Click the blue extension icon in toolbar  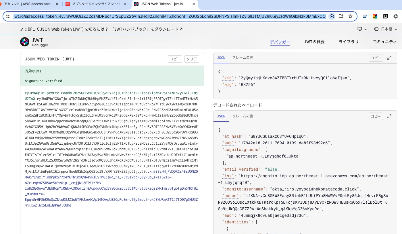click(365, 16)
